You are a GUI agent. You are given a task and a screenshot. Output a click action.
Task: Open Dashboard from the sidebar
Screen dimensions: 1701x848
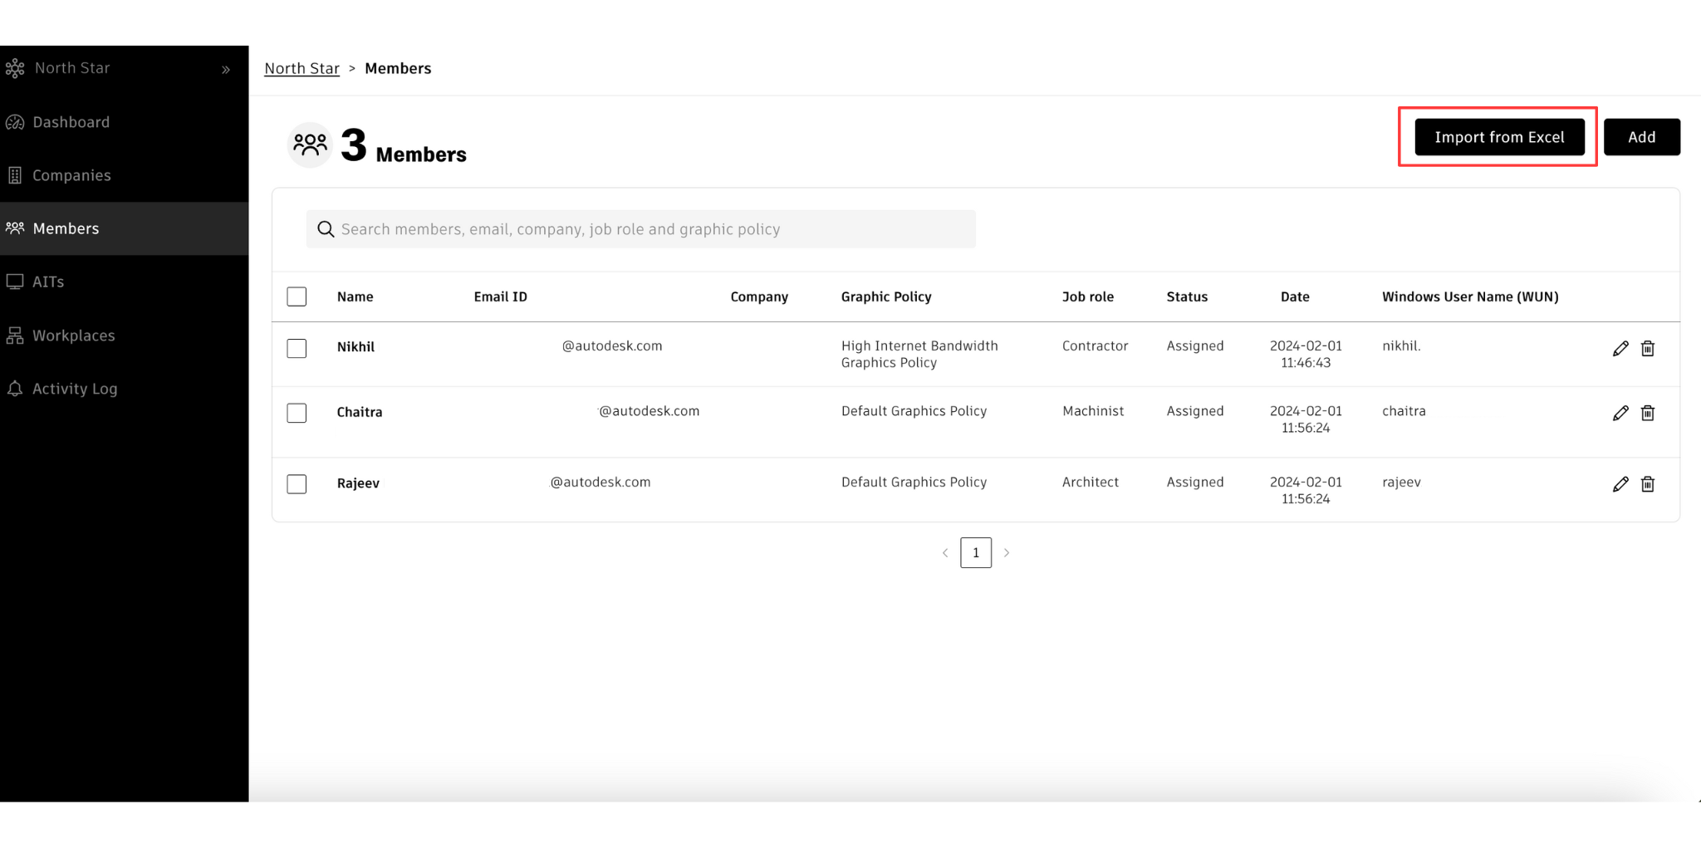click(x=71, y=123)
